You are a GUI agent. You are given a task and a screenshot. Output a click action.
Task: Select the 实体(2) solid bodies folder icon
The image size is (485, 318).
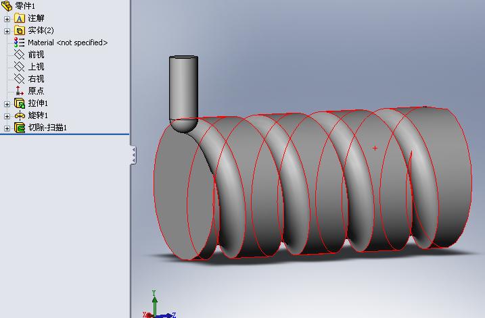pyautogui.click(x=19, y=30)
